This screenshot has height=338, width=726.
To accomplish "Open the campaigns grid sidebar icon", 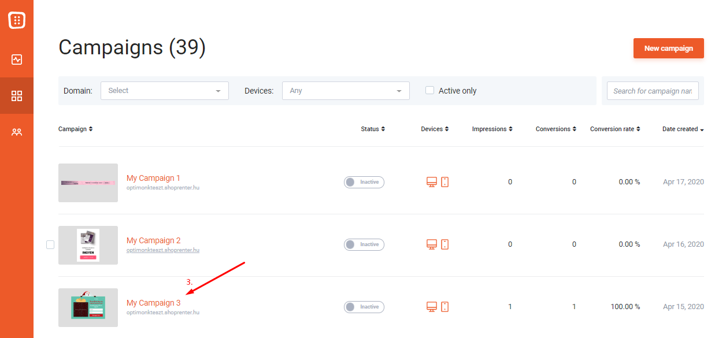I will pyautogui.click(x=17, y=96).
